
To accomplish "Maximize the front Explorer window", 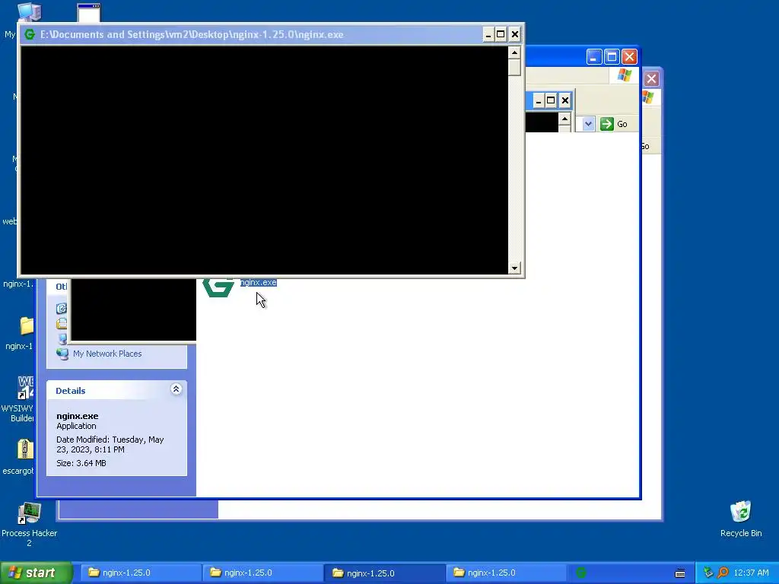I will pos(612,57).
